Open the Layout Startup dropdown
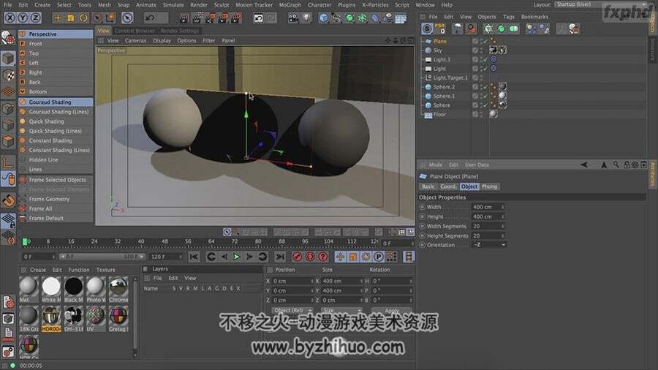658x370 pixels. [601, 4]
